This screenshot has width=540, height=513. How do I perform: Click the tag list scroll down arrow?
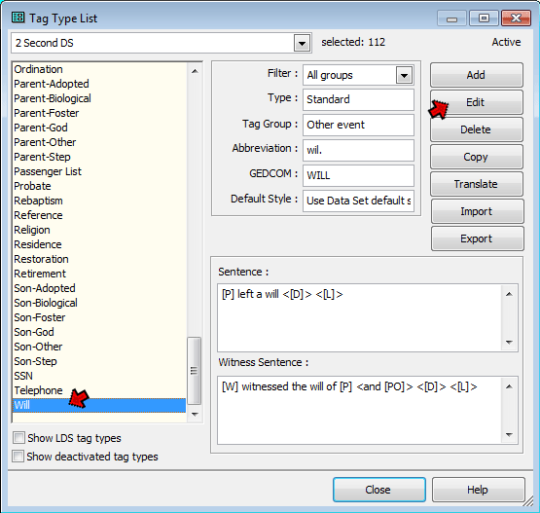pos(195,414)
